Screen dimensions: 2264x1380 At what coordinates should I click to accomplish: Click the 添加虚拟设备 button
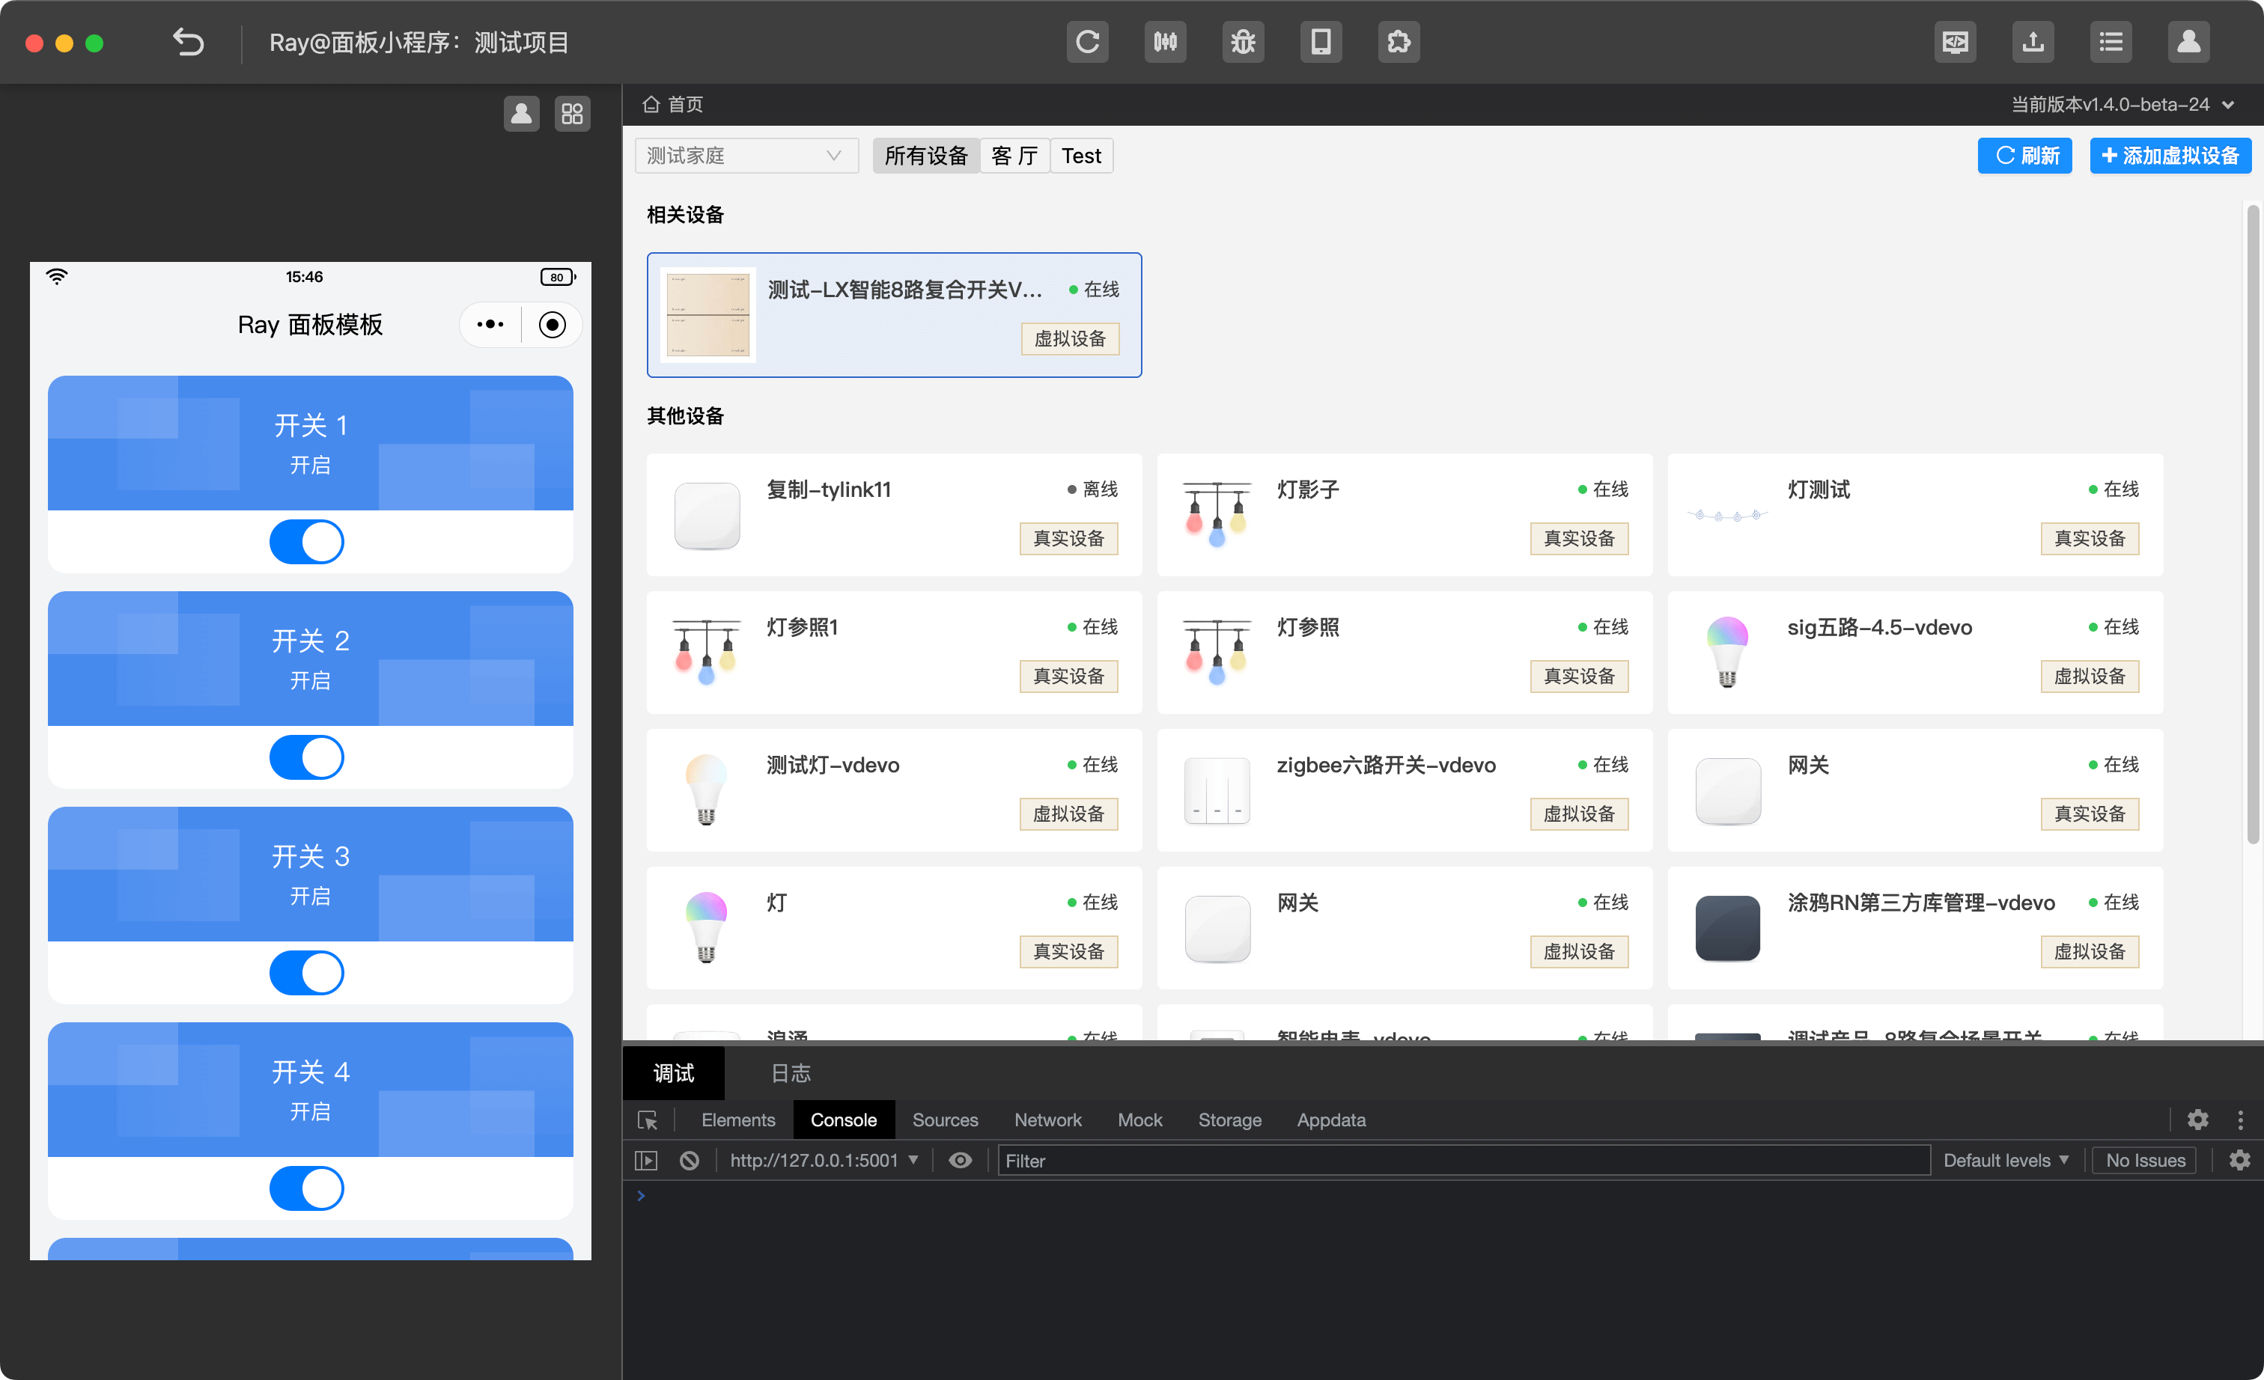pyautogui.click(x=2170, y=156)
